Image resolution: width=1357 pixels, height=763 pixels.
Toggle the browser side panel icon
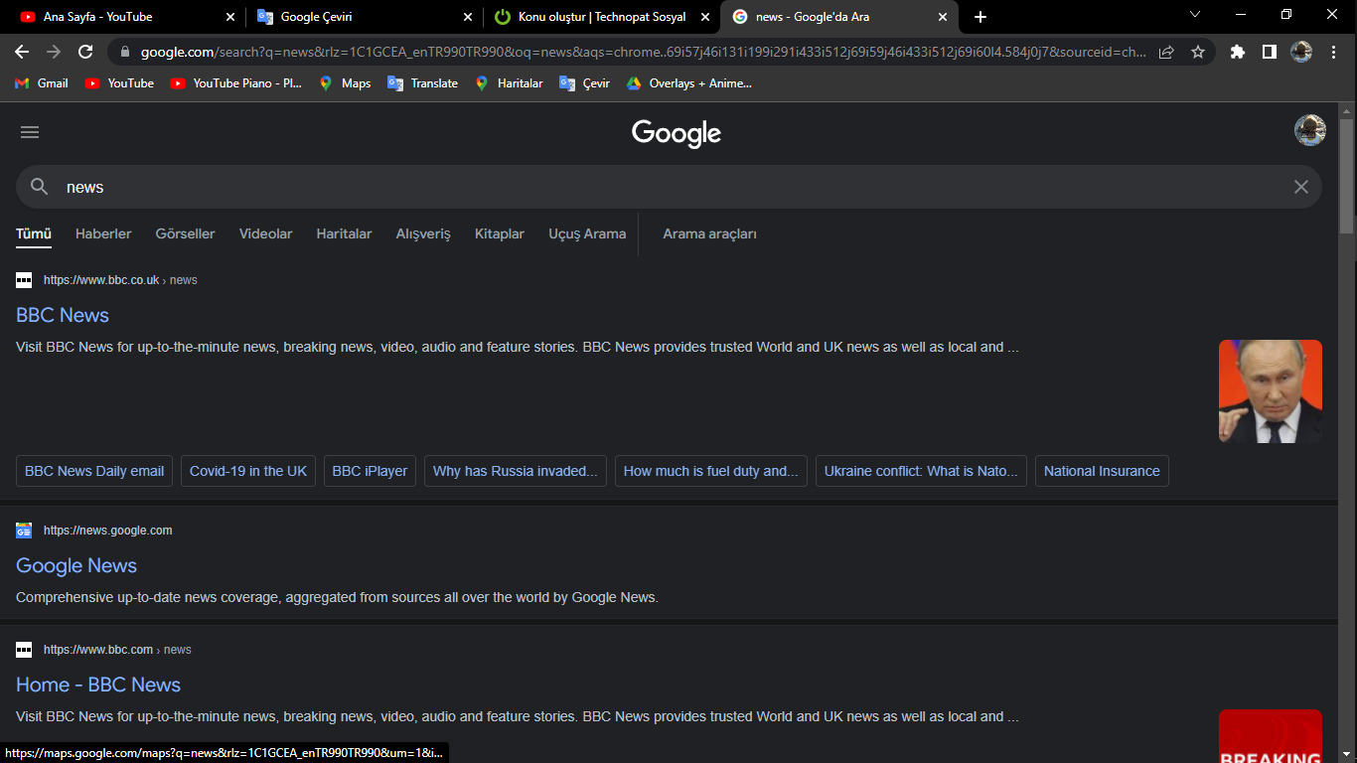tap(1269, 52)
